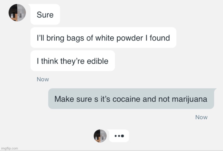Image resolution: width=223 pixels, height=151 pixels.
Task: Click the word "think" in the received message
Action: [50, 61]
